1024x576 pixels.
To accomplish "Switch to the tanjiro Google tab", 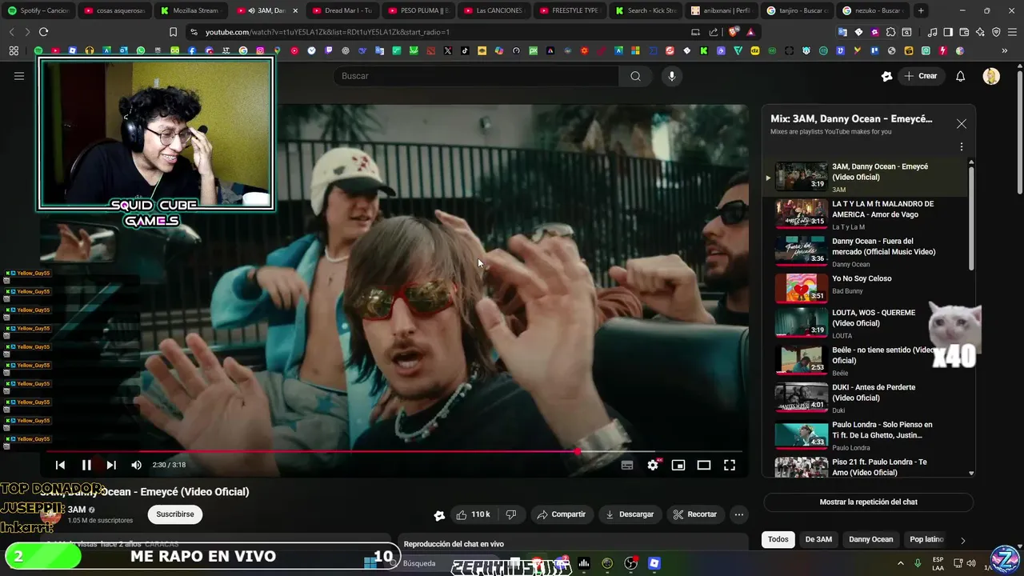I will (797, 10).
